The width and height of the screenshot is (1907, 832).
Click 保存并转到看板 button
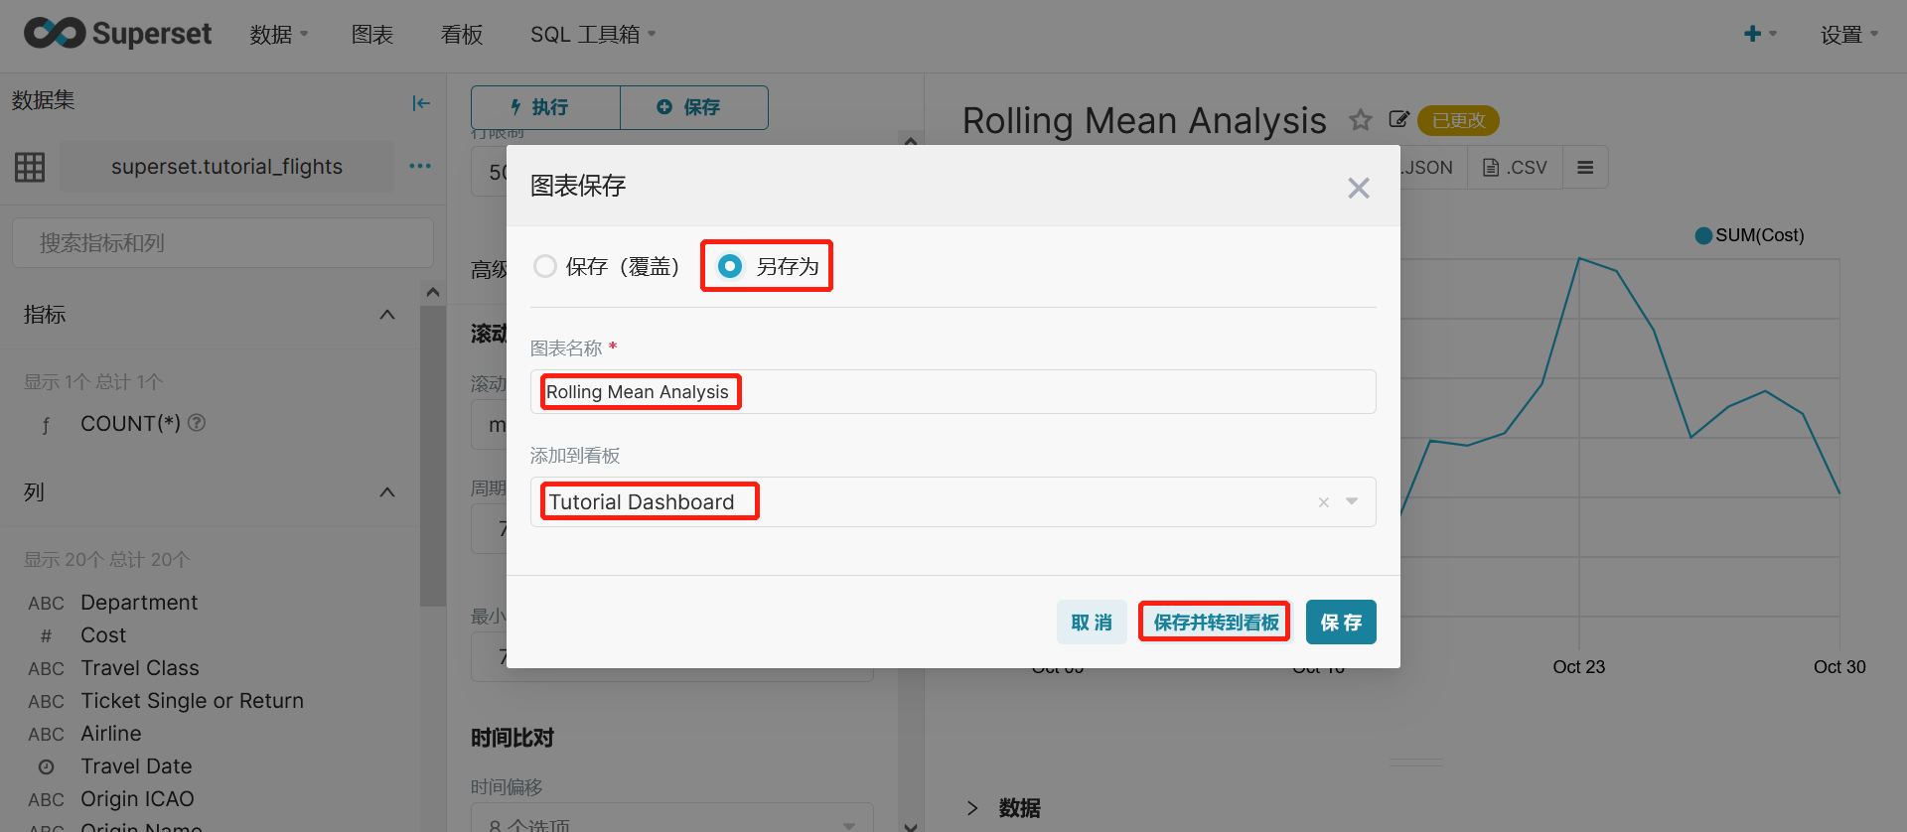tap(1216, 623)
